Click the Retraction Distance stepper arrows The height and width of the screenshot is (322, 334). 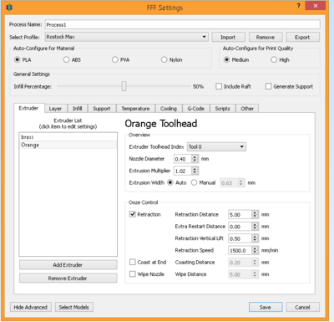coord(255,214)
